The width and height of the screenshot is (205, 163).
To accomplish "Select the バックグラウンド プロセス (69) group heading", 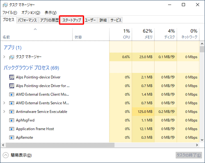I will point(31,68).
